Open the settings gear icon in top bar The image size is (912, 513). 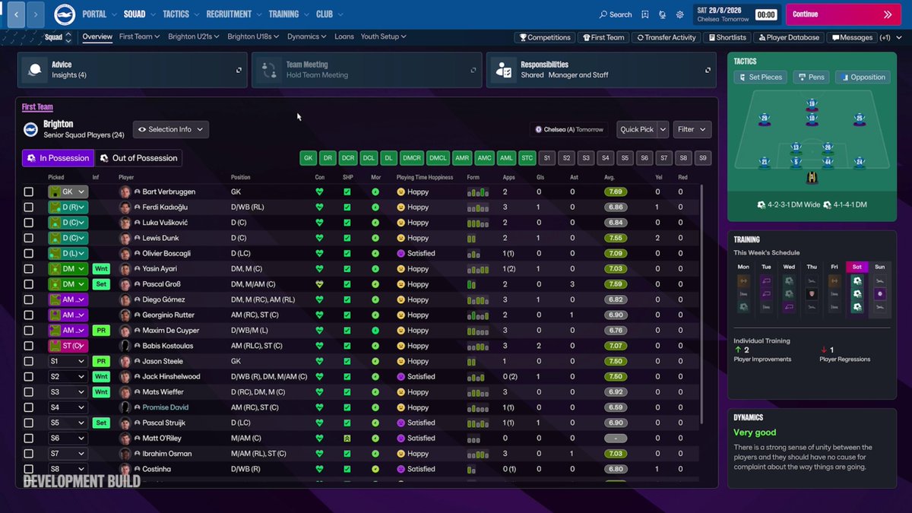pos(680,14)
